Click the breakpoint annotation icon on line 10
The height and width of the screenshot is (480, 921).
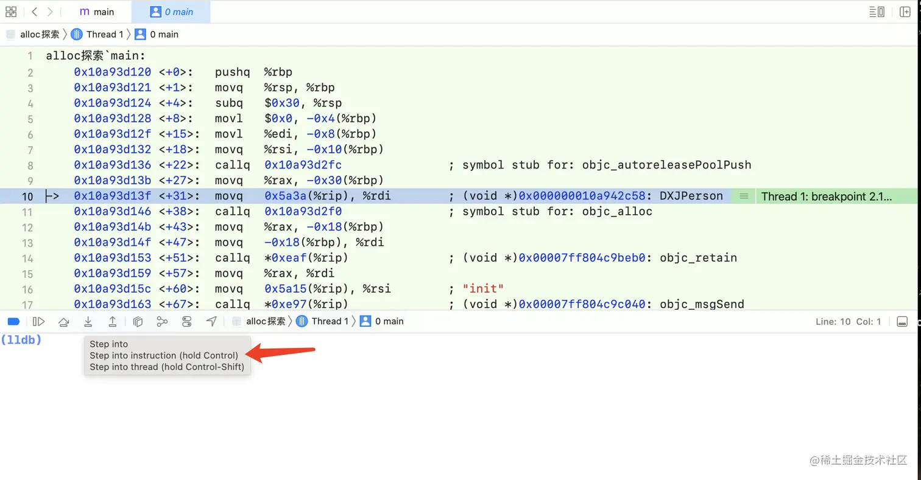click(x=743, y=196)
